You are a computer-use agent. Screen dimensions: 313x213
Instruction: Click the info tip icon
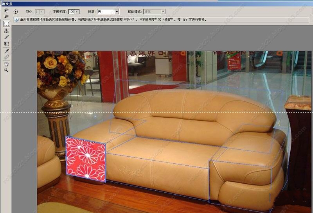[x=16, y=20]
